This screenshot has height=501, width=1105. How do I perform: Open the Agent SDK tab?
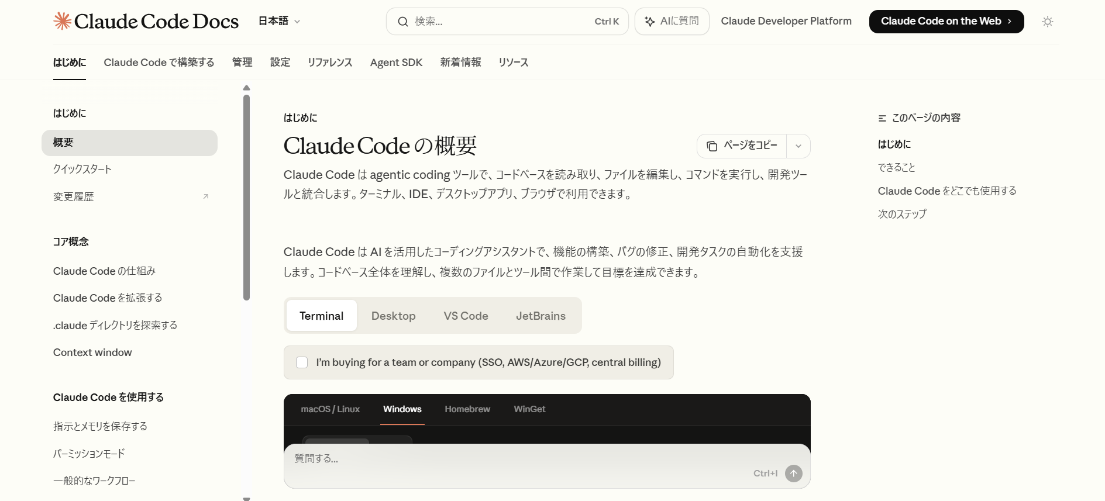[396, 63]
